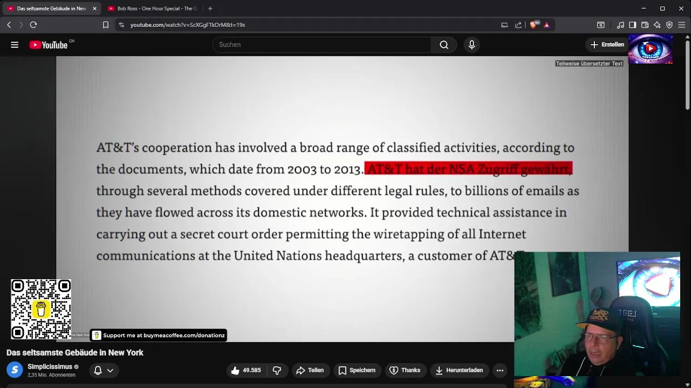Open the Simplicissimus channel avatar
The height and width of the screenshot is (388, 691).
[x=15, y=370]
